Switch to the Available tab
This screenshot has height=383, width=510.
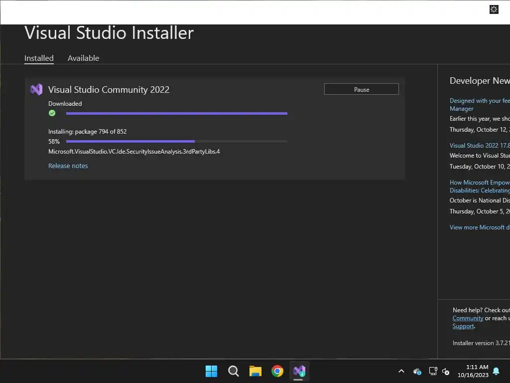pos(83,58)
